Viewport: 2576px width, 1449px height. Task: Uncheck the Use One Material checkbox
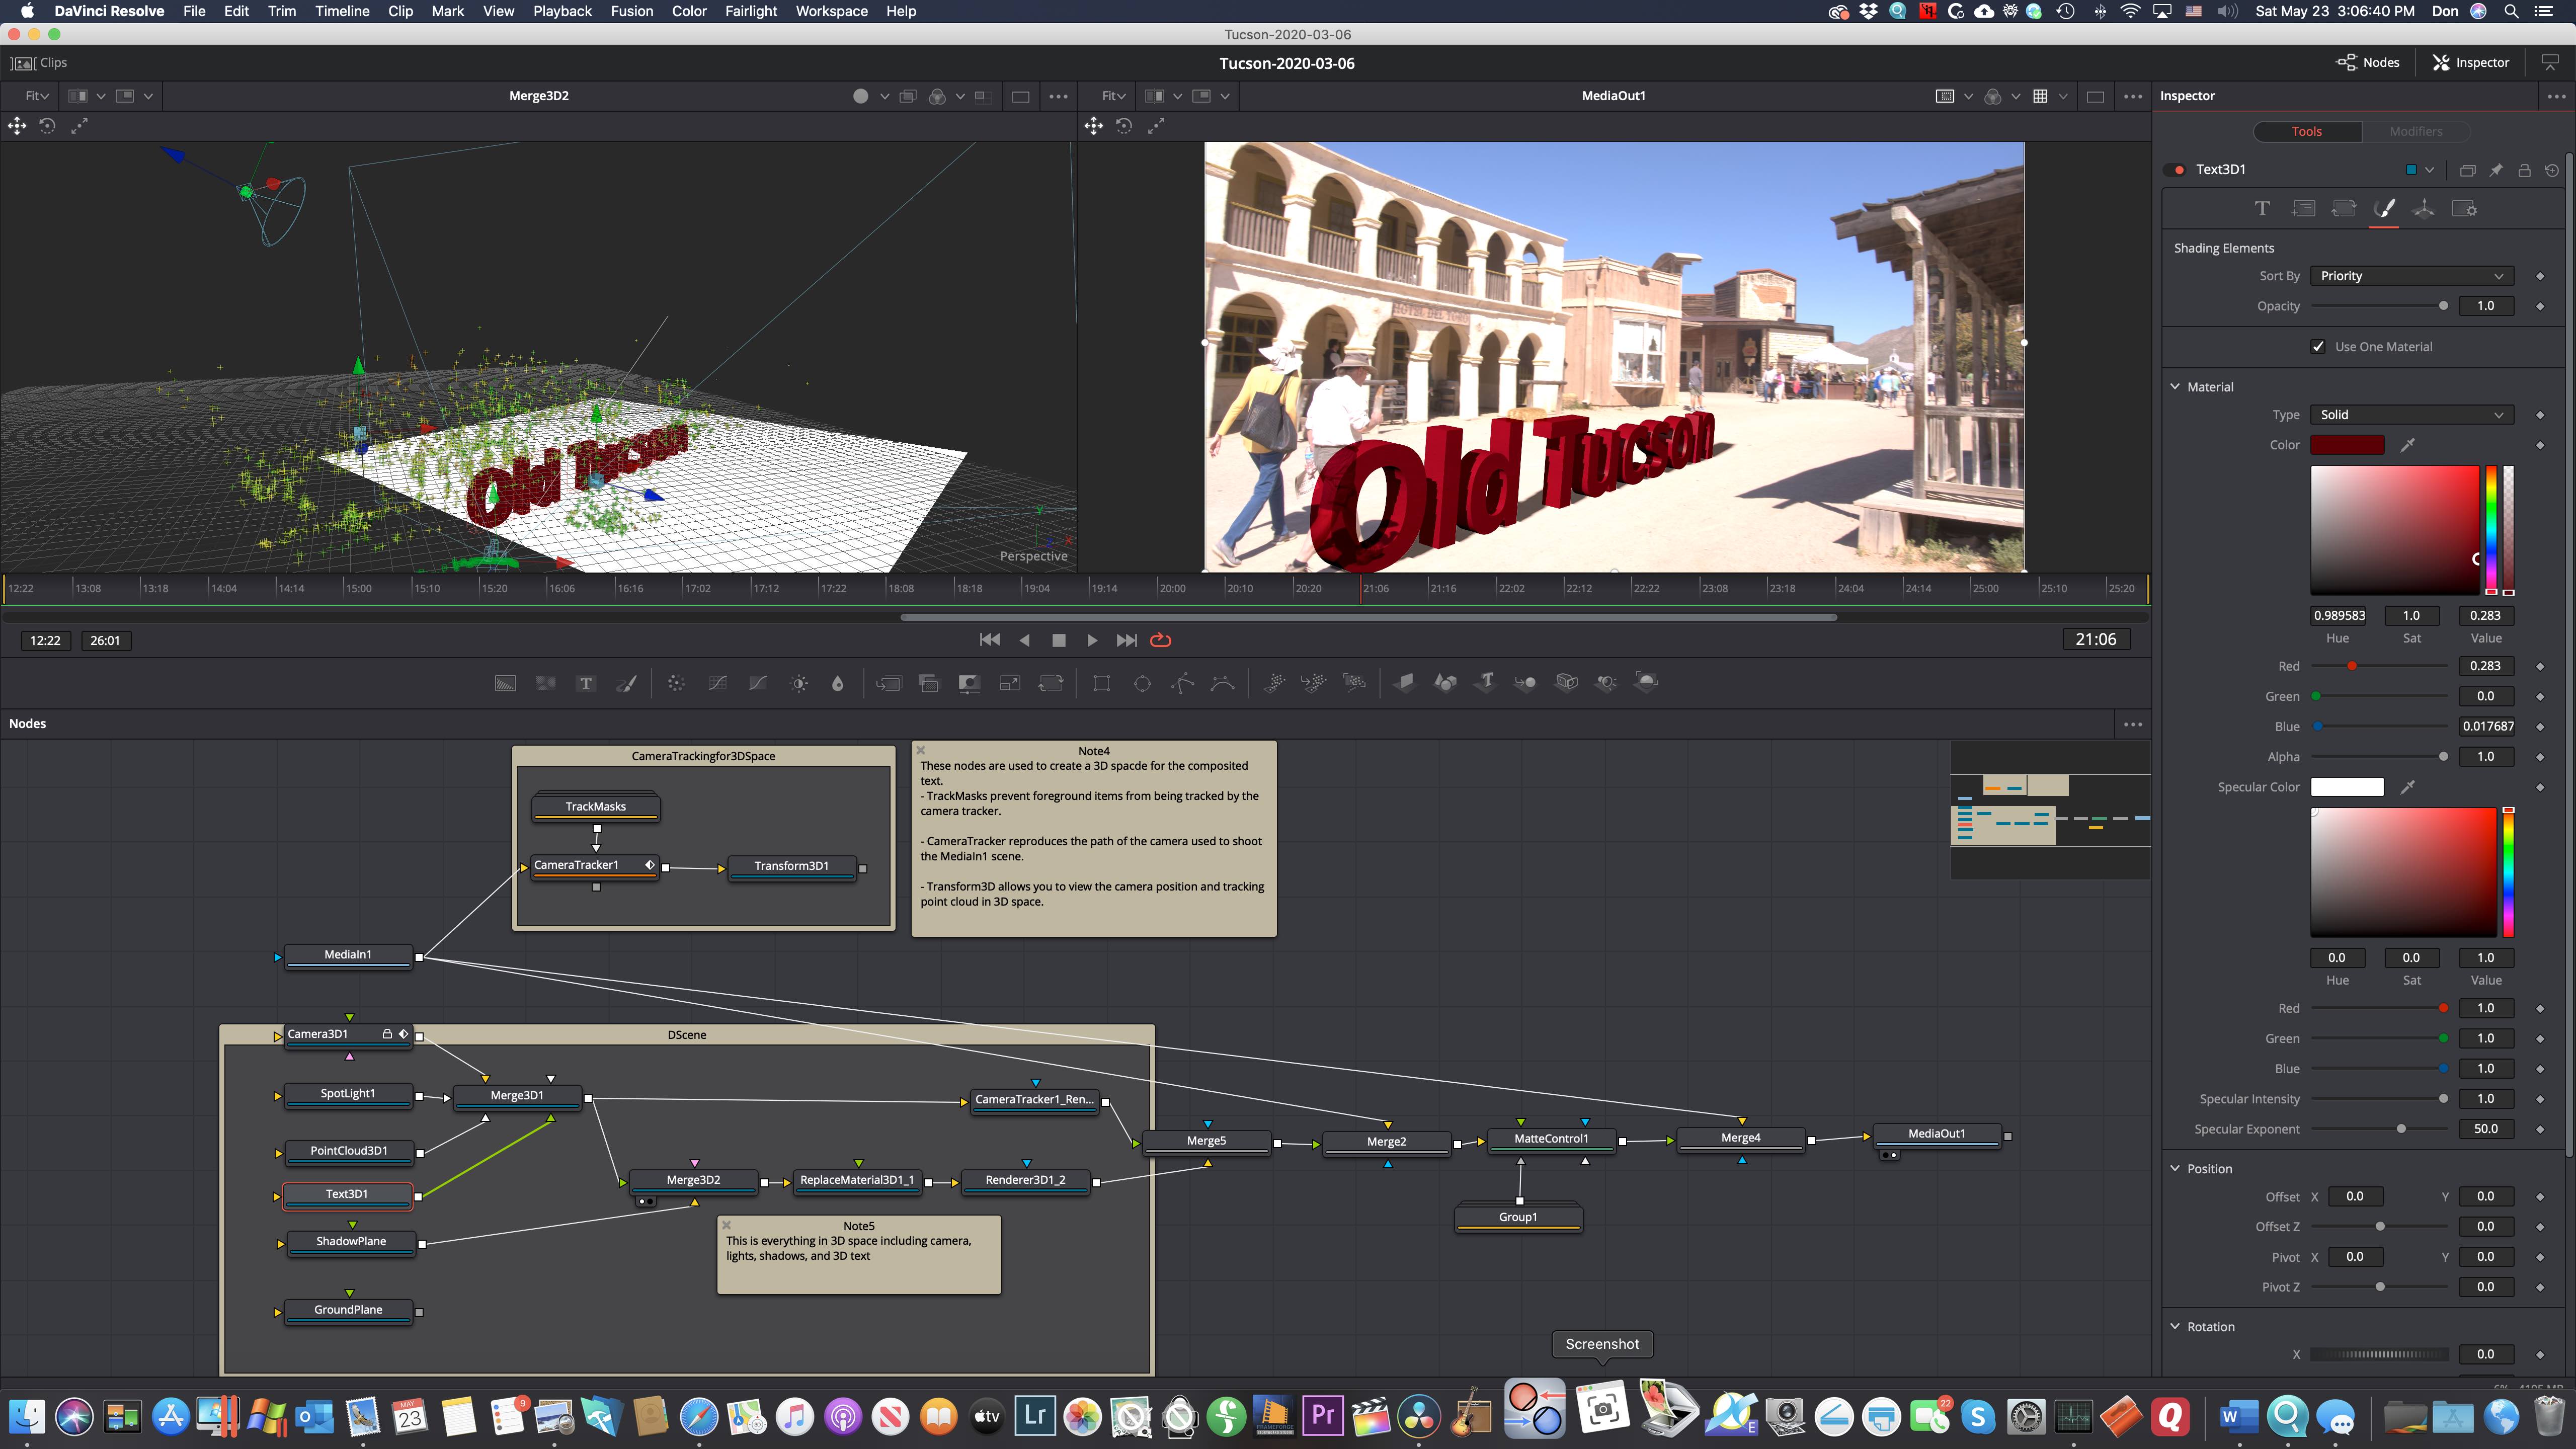[x=2318, y=347]
